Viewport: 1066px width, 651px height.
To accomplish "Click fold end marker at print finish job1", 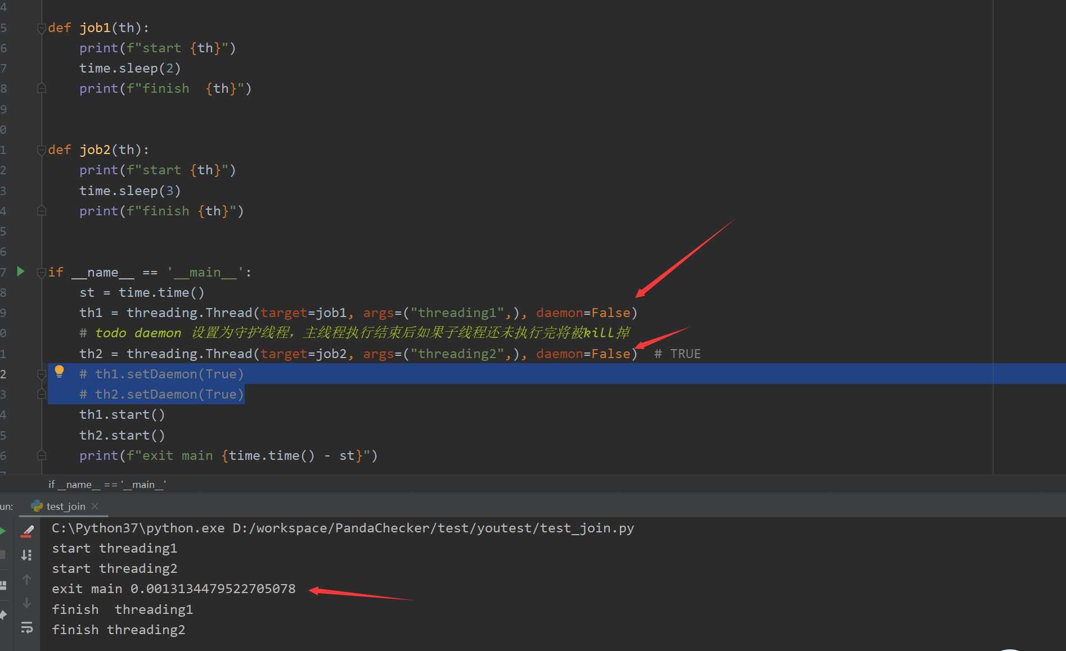I will pyautogui.click(x=41, y=88).
